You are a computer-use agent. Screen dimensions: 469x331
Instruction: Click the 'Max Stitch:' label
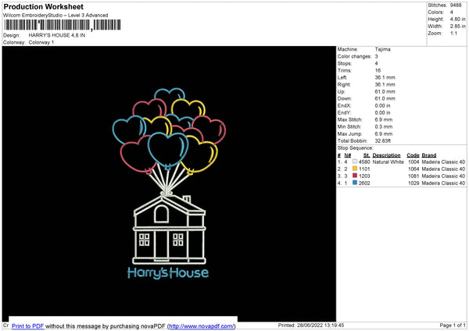click(350, 119)
